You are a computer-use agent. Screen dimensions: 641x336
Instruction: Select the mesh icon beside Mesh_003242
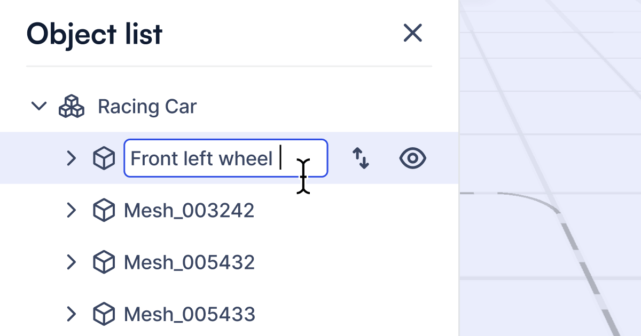(x=104, y=210)
